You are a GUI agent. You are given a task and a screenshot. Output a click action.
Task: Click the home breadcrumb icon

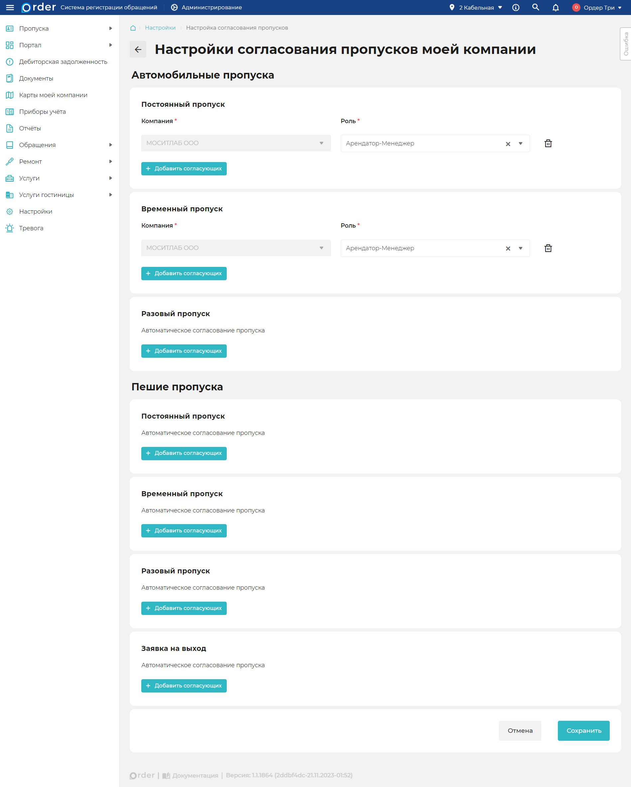tap(133, 28)
